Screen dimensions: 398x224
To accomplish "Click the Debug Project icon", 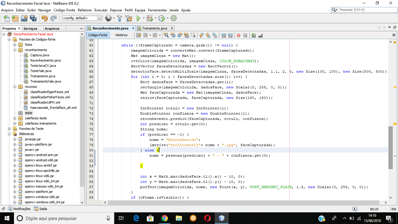I will (150, 18).
